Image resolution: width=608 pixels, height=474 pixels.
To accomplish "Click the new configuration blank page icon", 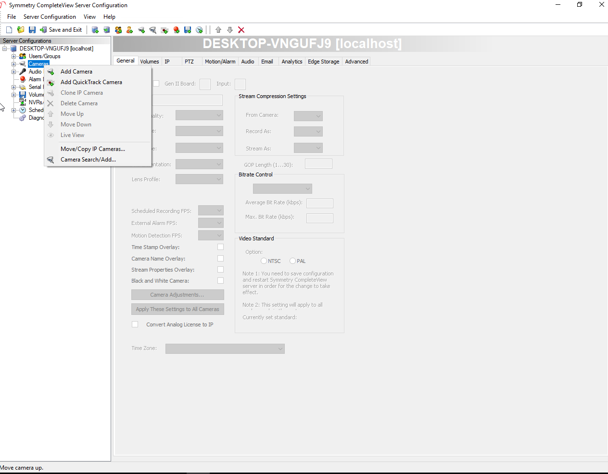I will coord(9,30).
